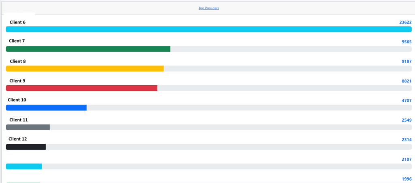
Task: Select the Client 9 label
Action: 17,81
